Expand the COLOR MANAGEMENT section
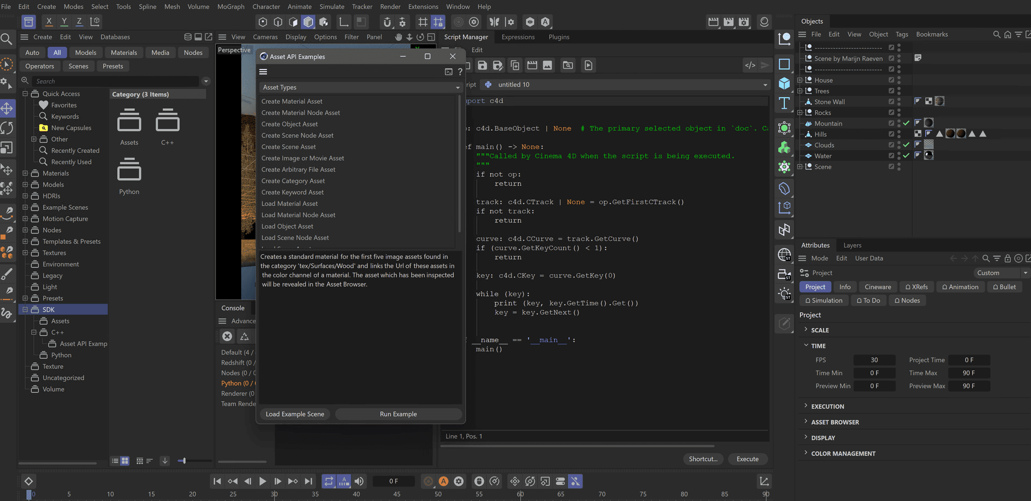Screen dimensions: 1031x501 click(x=805, y=453)
